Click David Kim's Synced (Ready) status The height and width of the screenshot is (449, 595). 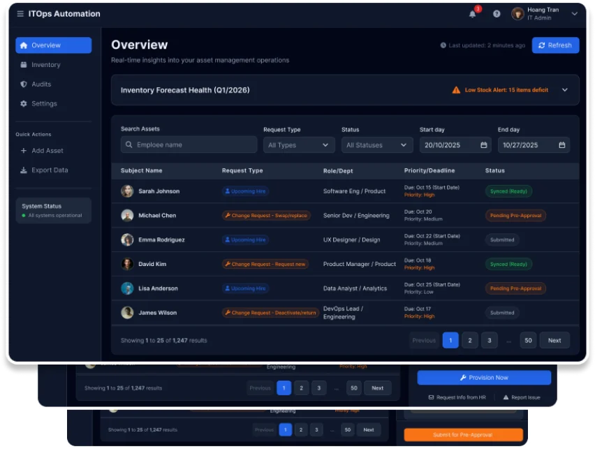point(508,264)
